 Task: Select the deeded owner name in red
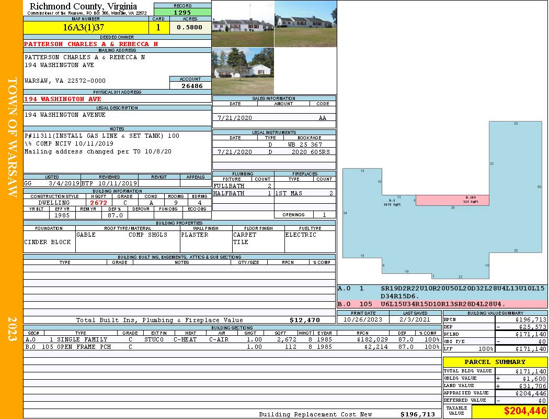[x=91, y=44]
